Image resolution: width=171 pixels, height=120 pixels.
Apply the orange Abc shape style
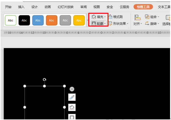point(51,20)
